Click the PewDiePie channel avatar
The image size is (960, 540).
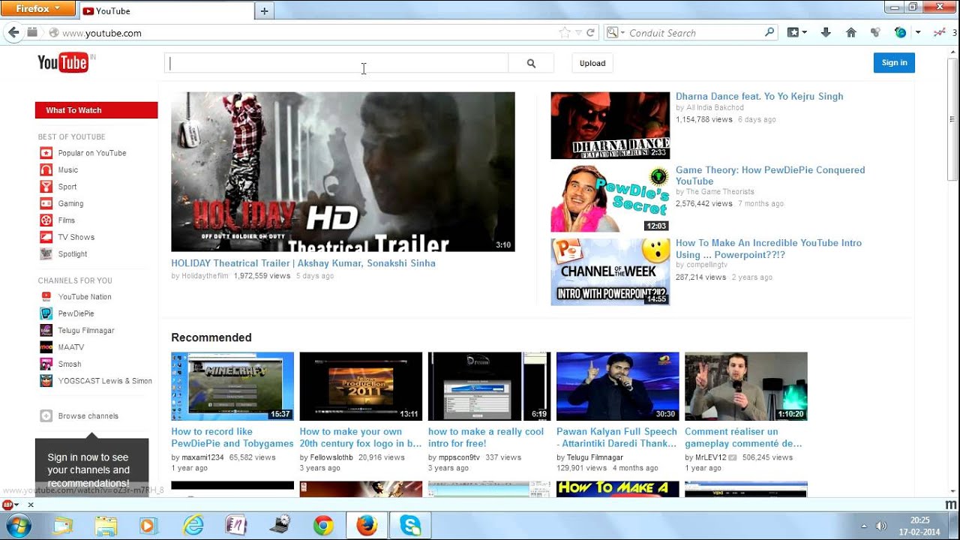(46, 313)
